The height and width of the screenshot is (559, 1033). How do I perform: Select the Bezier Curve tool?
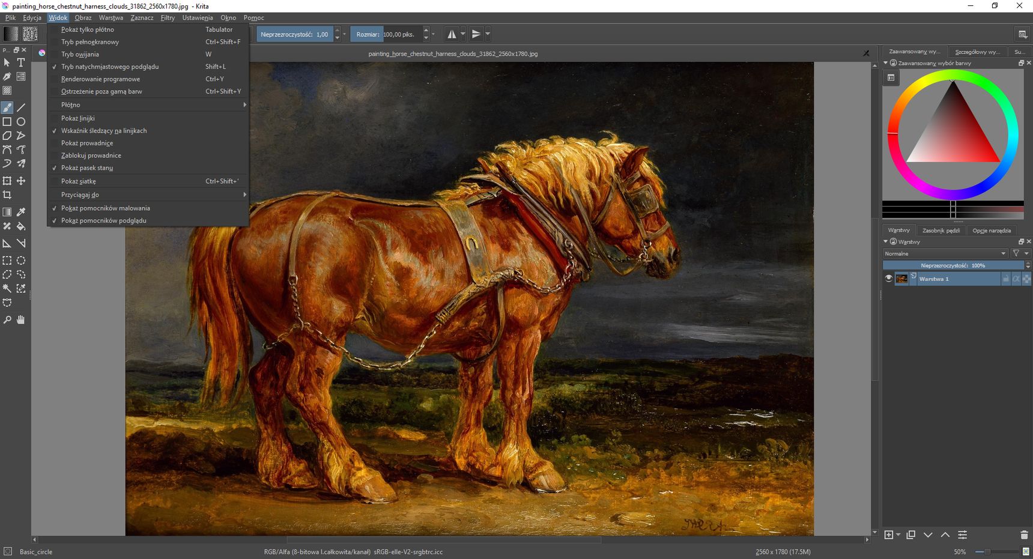click(7, 150)
